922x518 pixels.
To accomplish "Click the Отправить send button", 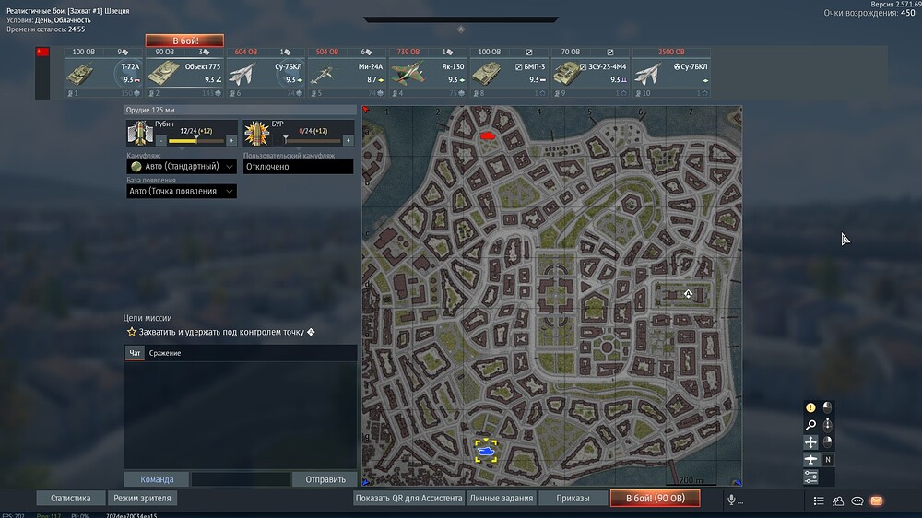I will point(325,479).
